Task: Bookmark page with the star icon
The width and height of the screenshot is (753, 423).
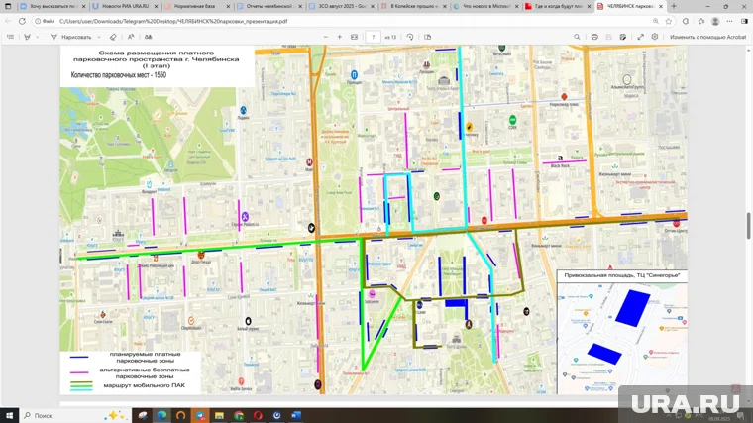Action: [669, 20]
